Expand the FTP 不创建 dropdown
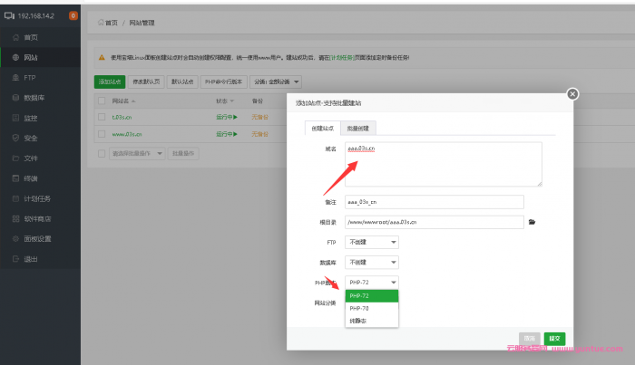Image resolution: width=635 pixels, height=365 pixels. pyautogui.click(x=372, y=242)
